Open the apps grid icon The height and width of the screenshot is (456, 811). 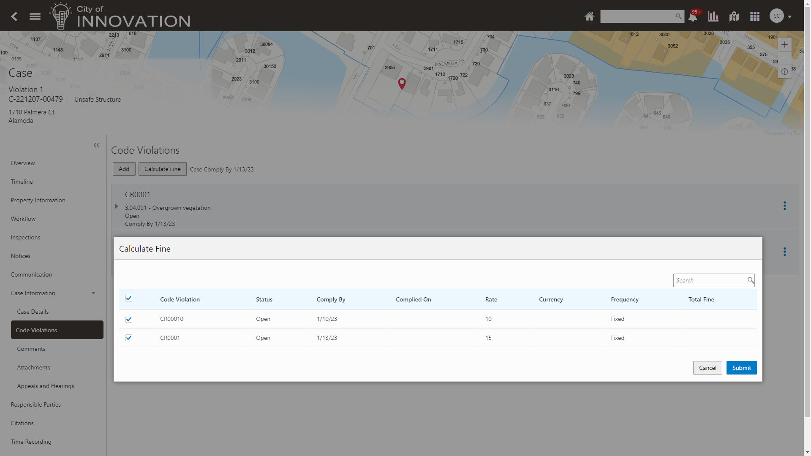coord(755,16)
